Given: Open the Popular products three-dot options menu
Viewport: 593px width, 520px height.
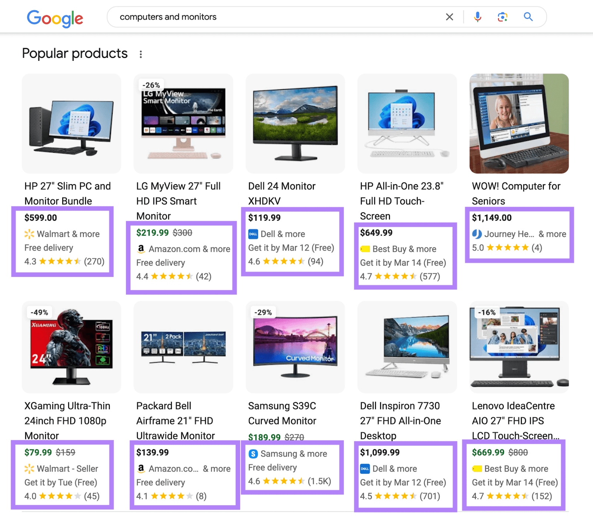Looking at the screenshot, I should [x=141, y=54].
